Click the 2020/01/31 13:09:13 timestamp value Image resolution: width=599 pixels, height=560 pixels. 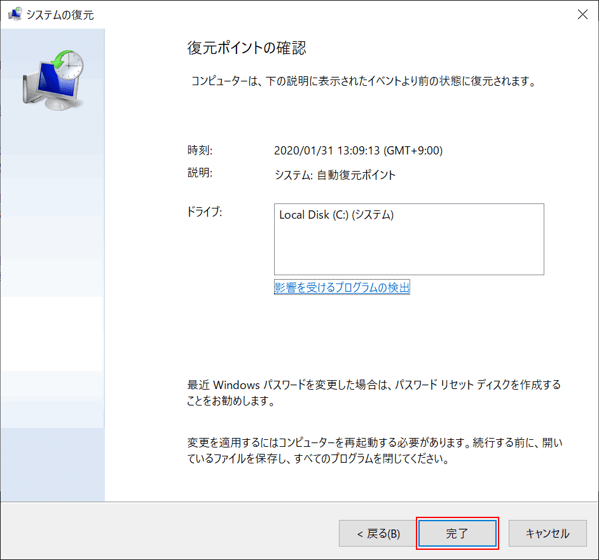pyautogui.click(x=359, y=151)
